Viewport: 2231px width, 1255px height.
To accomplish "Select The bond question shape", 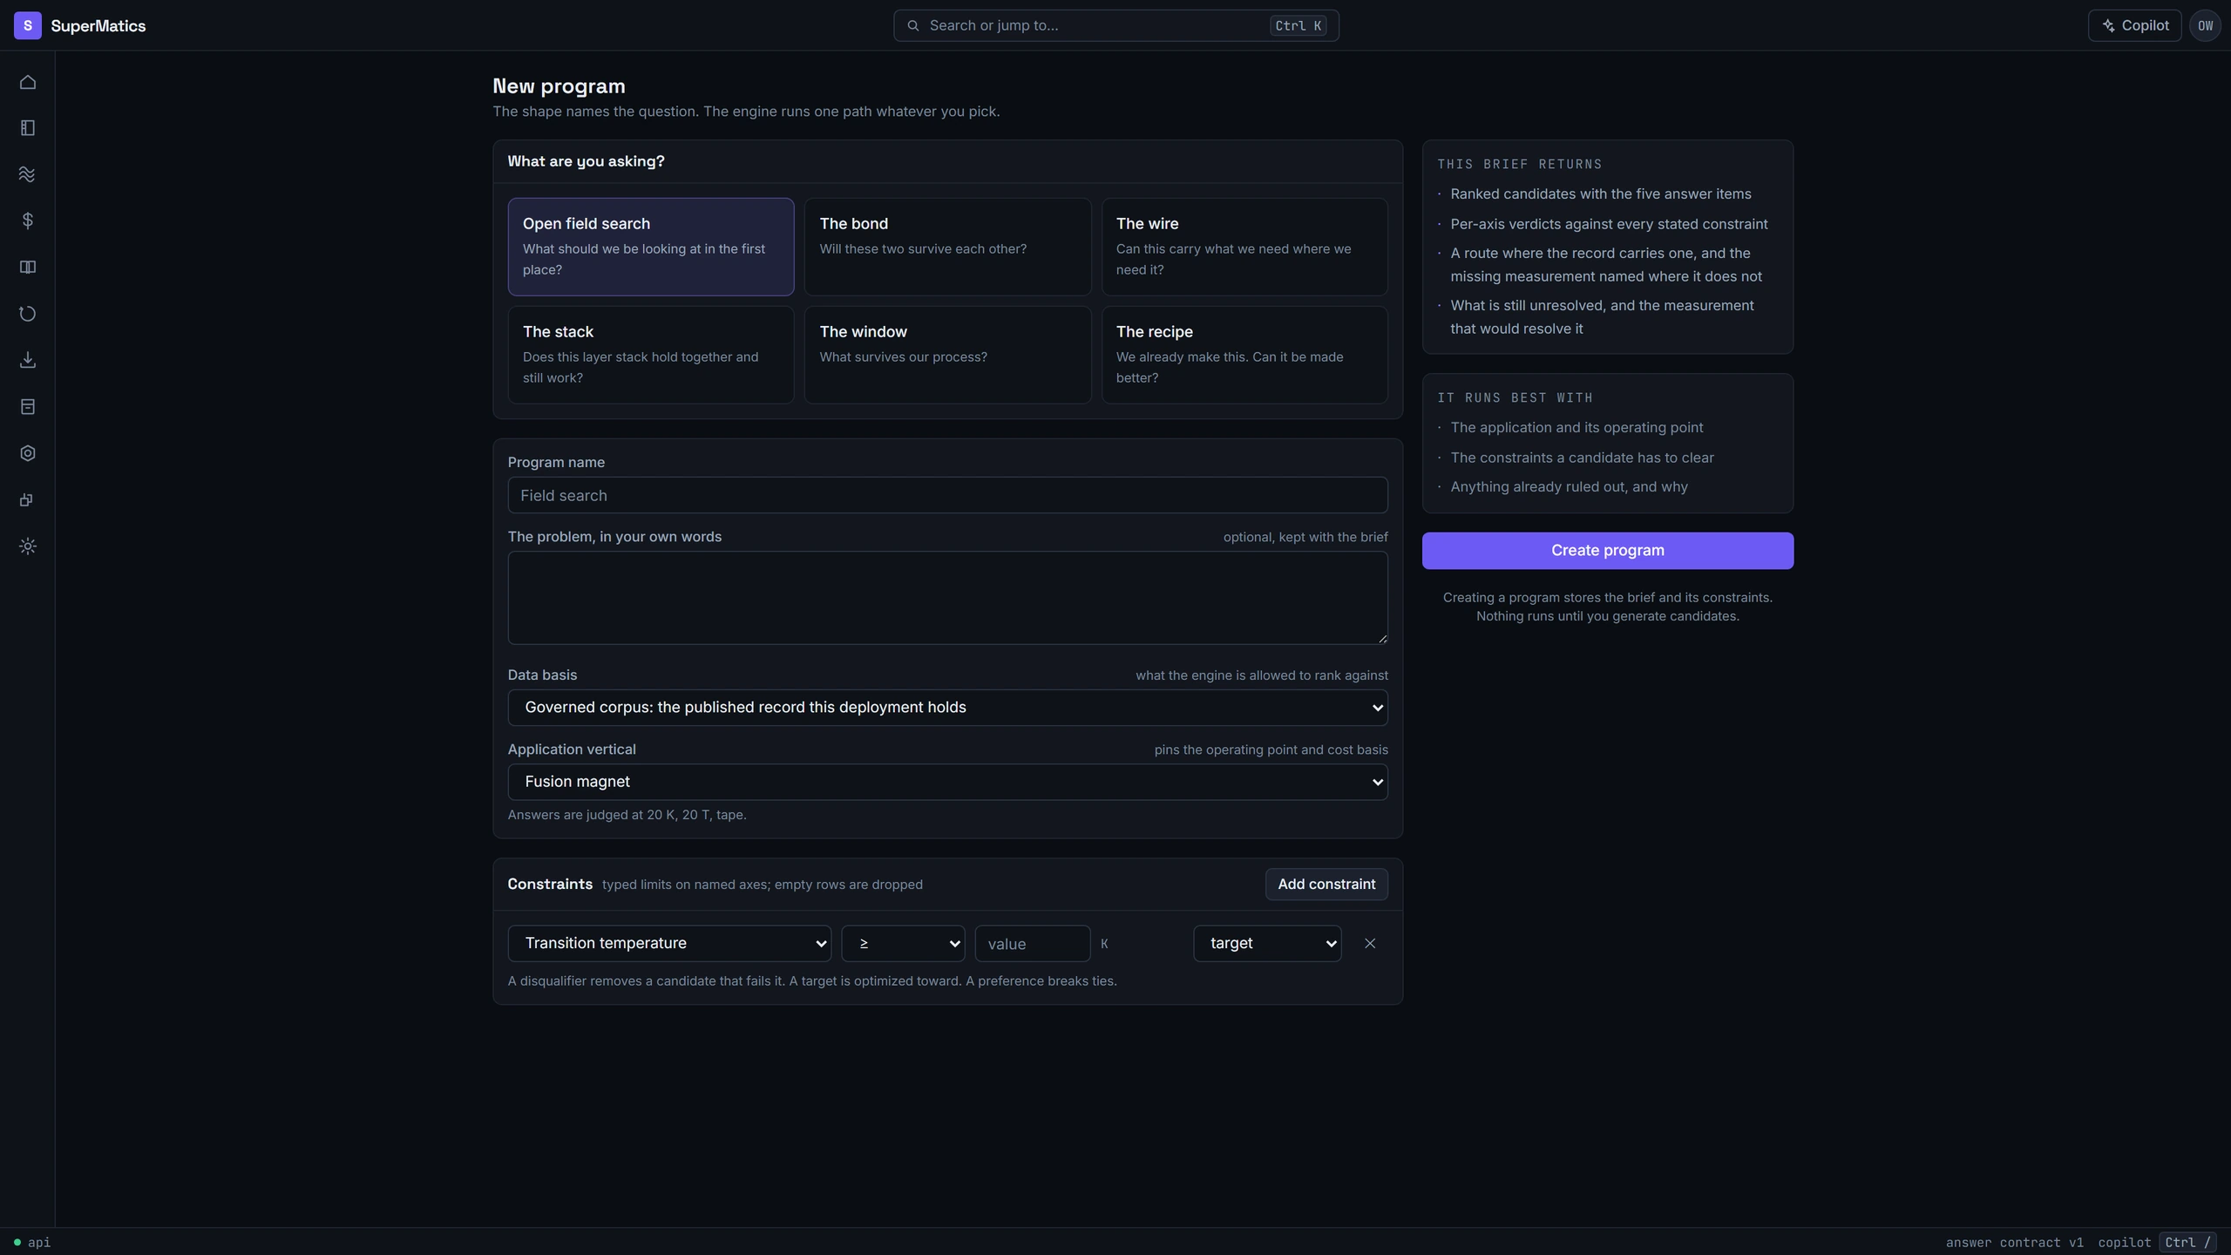I will click(x=947, y=247).
